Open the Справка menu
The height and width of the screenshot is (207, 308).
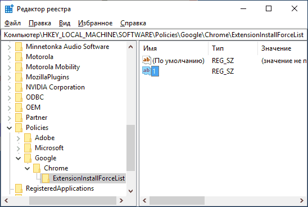click(133, 23)
